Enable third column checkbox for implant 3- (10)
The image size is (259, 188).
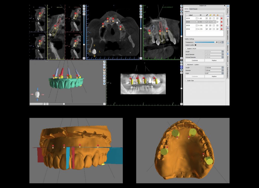pos(214,25)
